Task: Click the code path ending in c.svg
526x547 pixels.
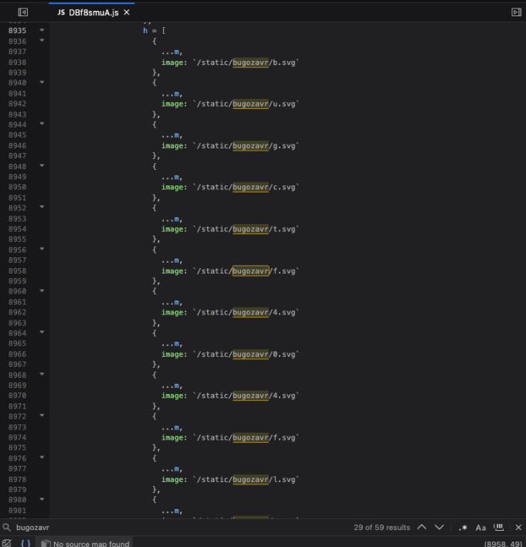Action: 246,187
